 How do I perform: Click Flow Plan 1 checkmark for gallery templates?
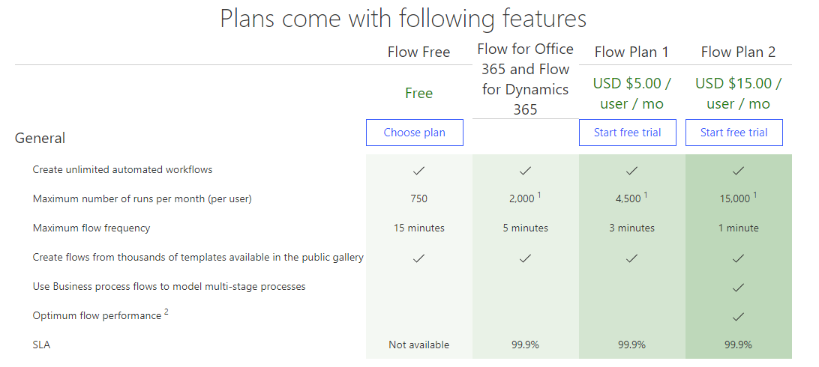tap(631, 258)
